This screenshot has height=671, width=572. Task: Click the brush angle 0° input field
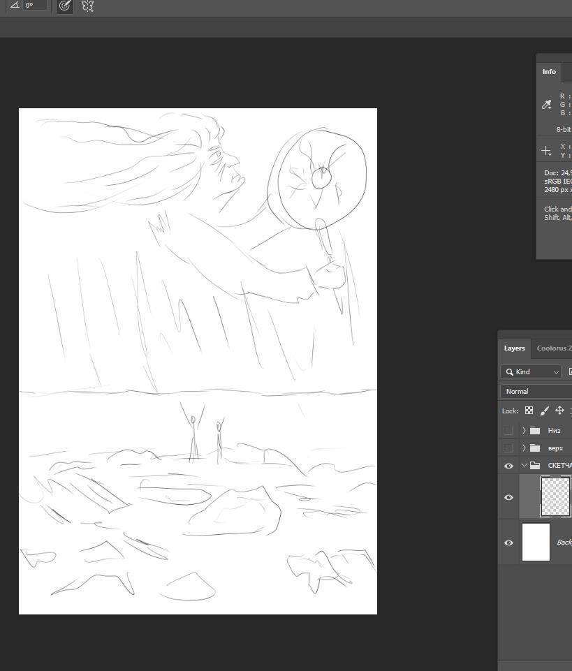click(x=35, y=5)
